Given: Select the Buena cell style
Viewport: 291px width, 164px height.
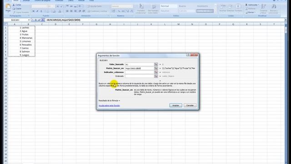Looking at the screenshot, I should (x=186, y=6).
